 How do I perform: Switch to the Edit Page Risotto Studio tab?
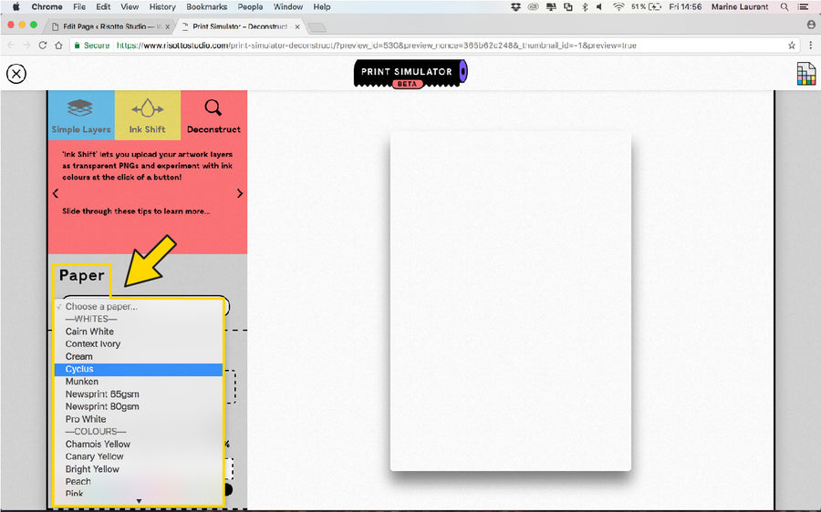[x=109, y=26]
